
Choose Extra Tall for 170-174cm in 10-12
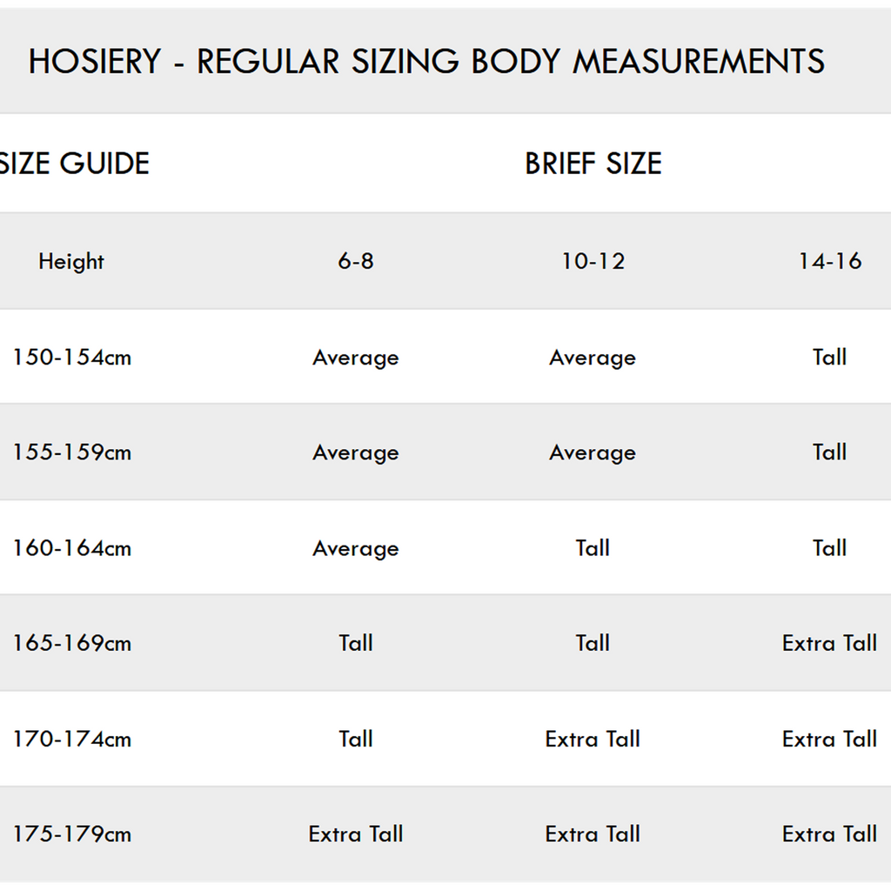coord(593,740)
